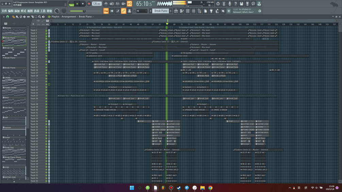Expand Arrangement breadcrumb in playlist title

[77, 17]
